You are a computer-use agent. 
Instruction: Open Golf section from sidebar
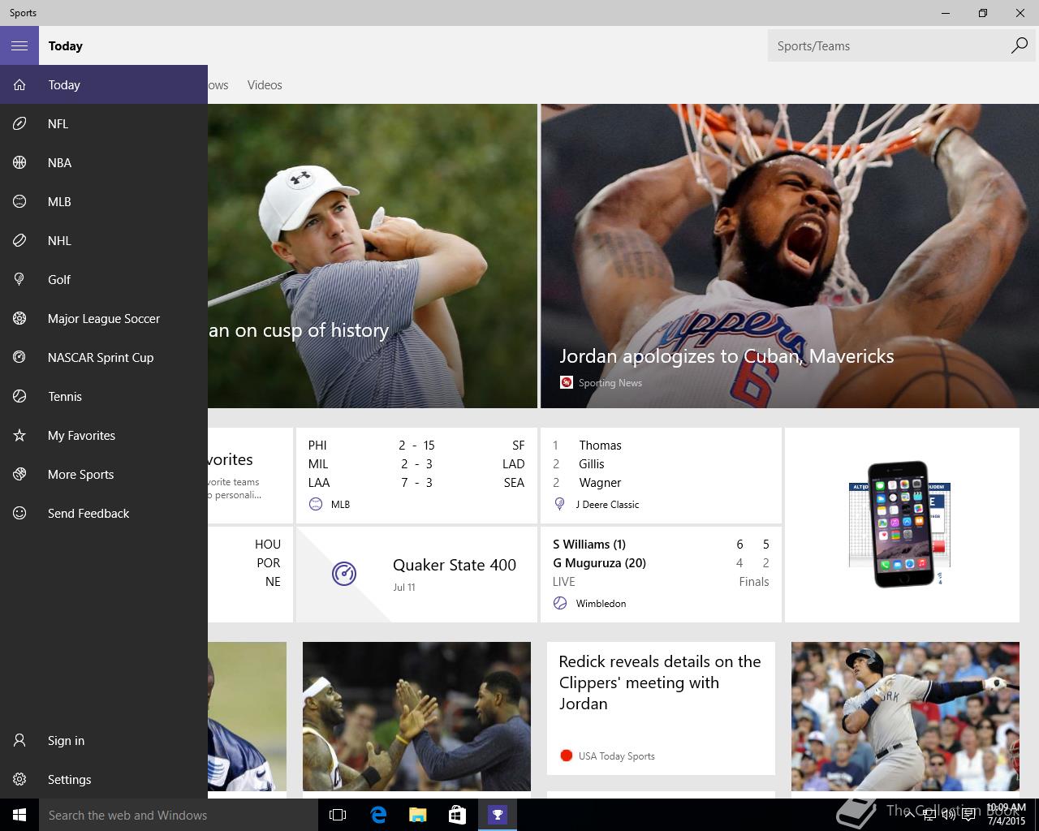coord(104,279)
